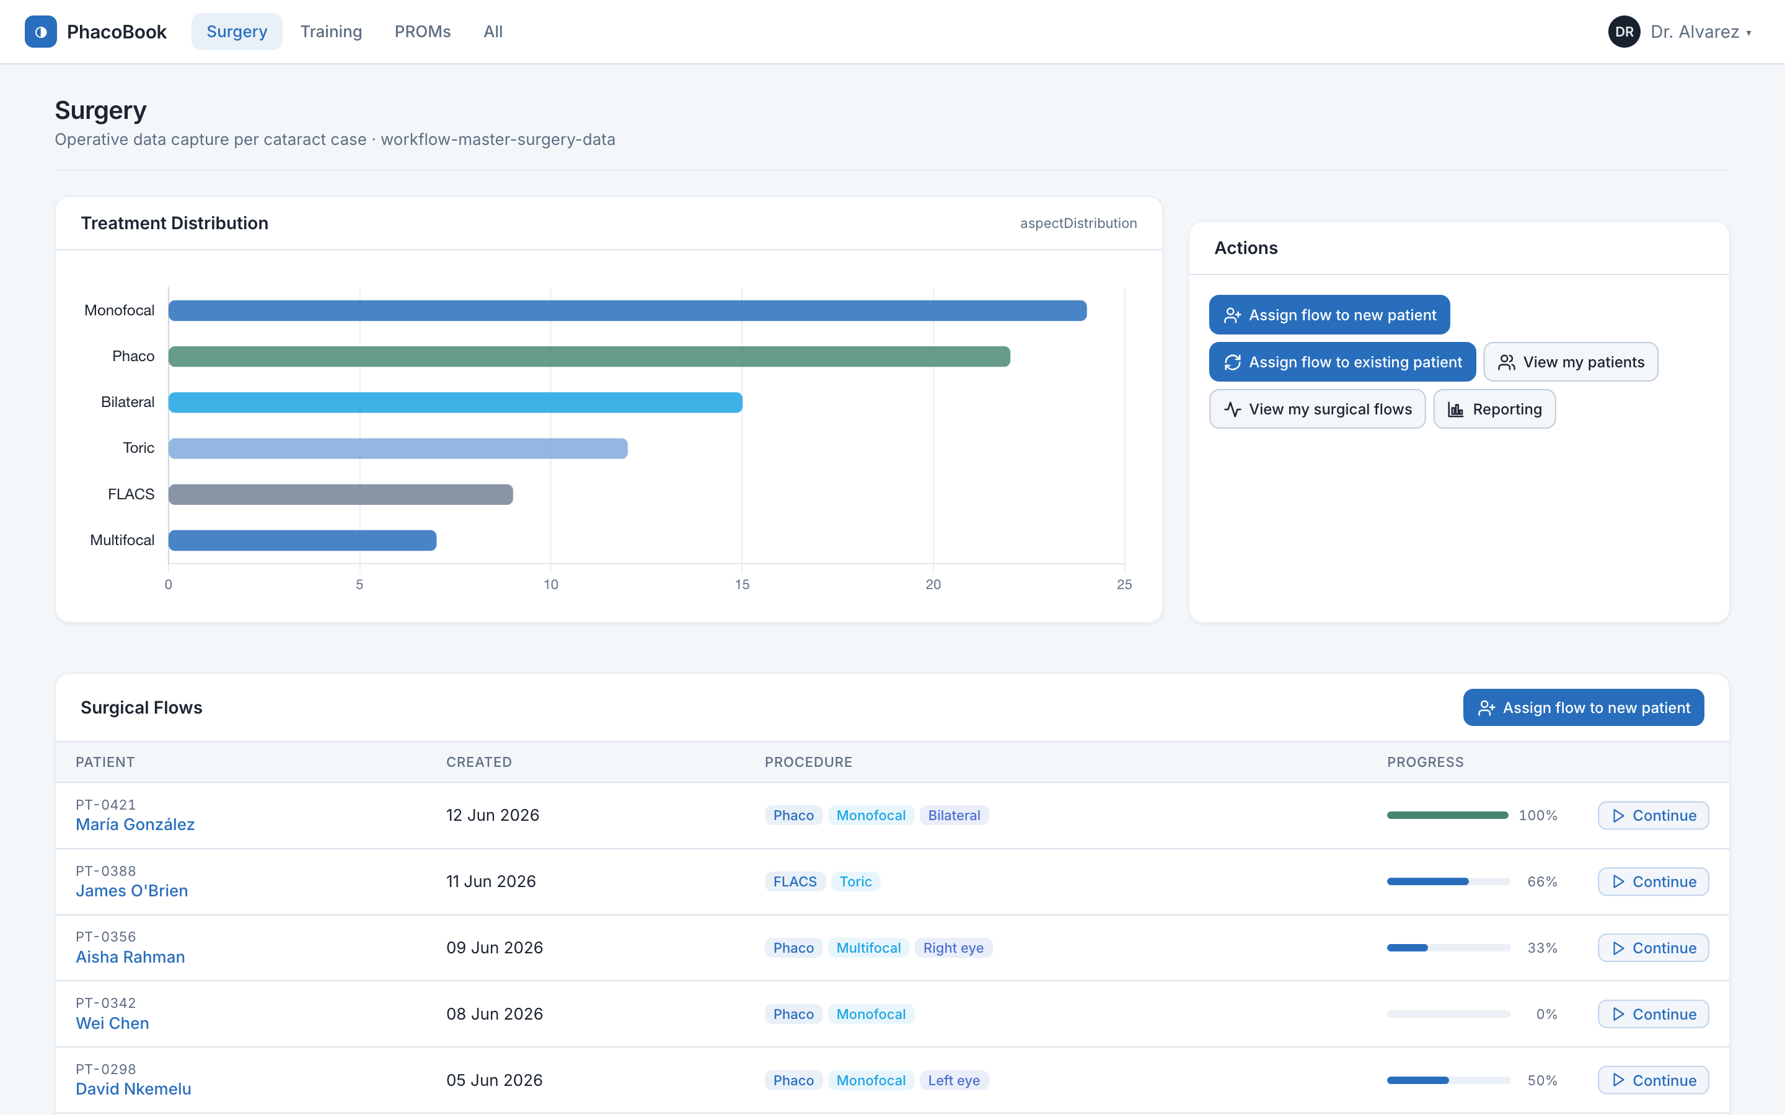Click the FLACS tag in James O'Brien's row
Screen dimensions: 1785x1115
pos(795,882)
